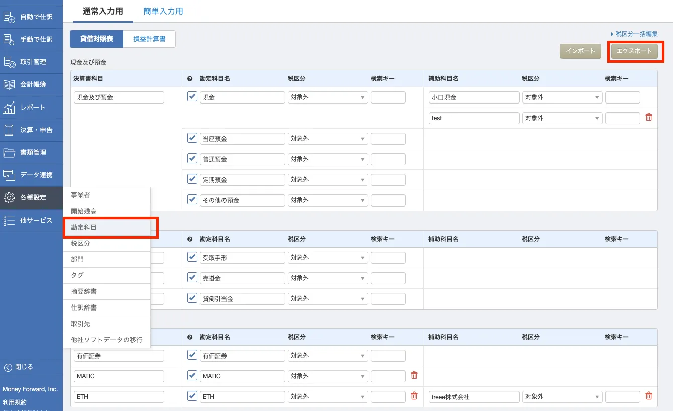Image resolution: width=673 pixels, height=411 pixels.
Task: Expand 小口現金 sub-account tax dropdown
Action: point(562,97)
